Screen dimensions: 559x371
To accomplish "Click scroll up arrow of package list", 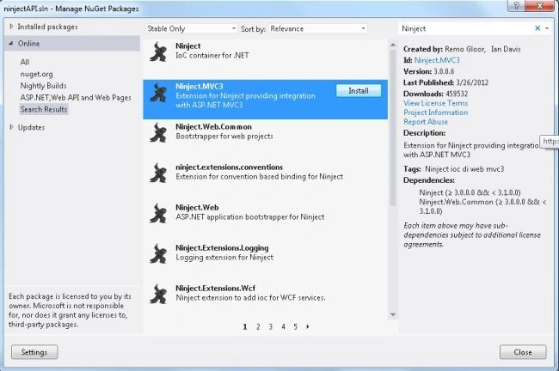I will tap(392, 46).
